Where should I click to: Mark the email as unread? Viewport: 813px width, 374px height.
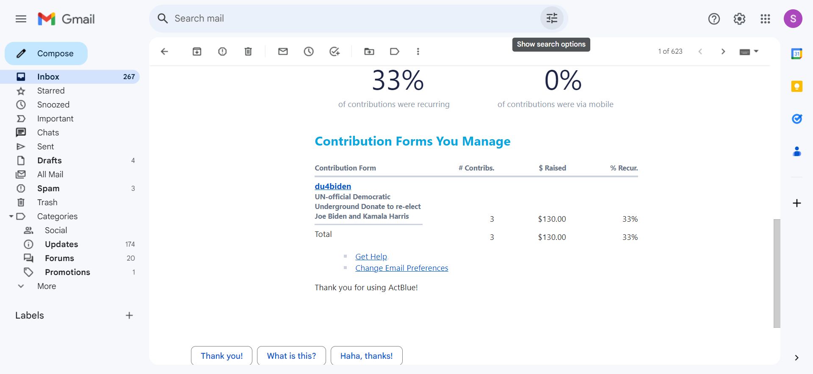click(283, 52)
